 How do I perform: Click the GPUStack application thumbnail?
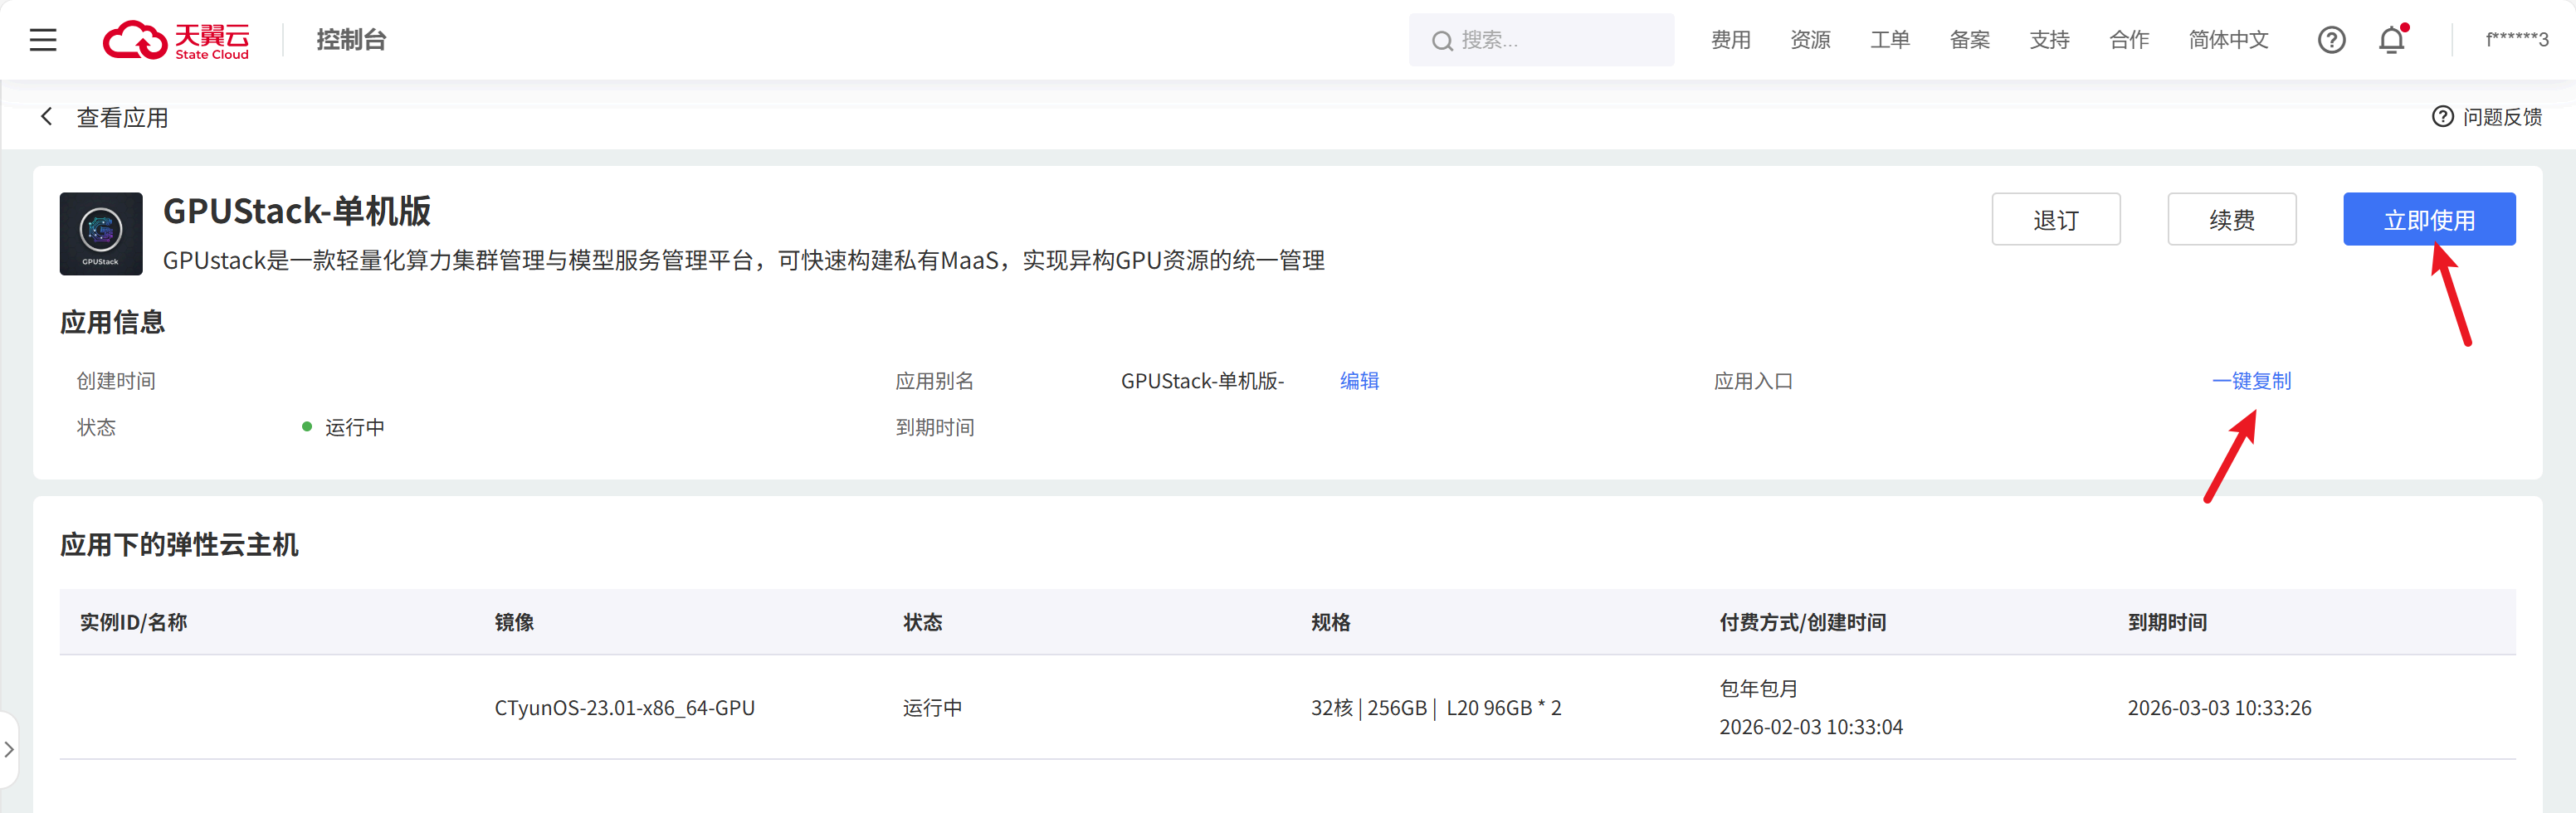(101, 234)
